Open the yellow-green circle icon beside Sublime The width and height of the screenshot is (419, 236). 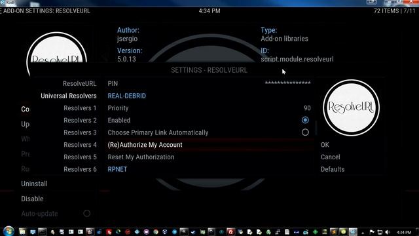pos(343,231)
